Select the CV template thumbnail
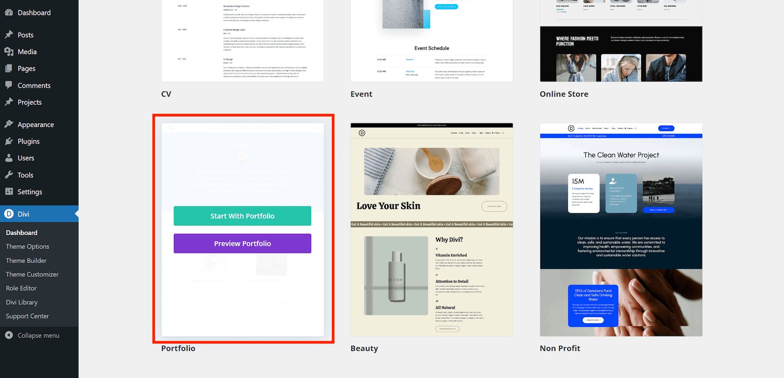 (x=243, y=41)
